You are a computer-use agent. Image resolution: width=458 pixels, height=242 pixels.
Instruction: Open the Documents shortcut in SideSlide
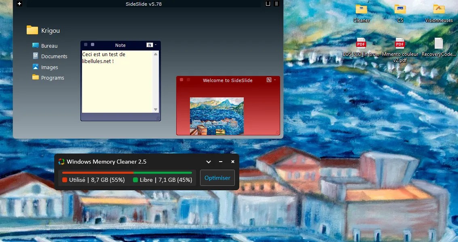coord(50,56)
